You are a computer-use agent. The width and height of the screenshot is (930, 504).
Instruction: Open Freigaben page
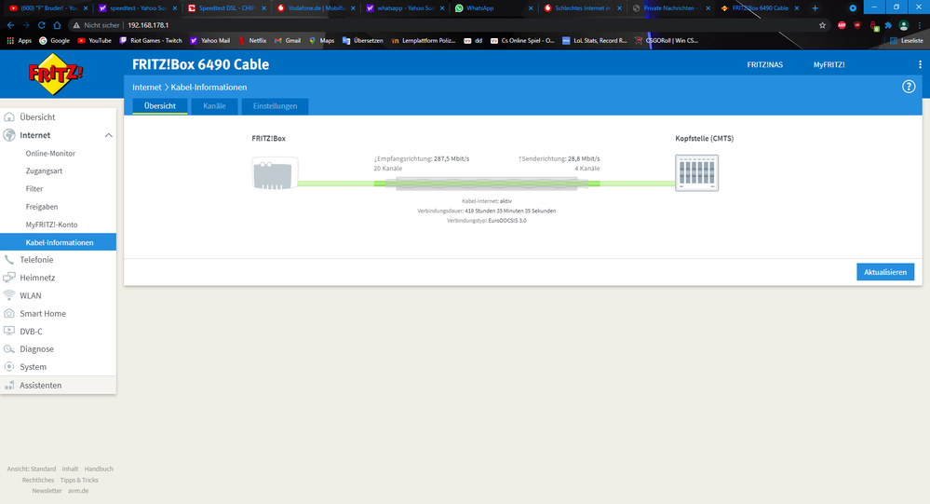click(x=42, y=207)
